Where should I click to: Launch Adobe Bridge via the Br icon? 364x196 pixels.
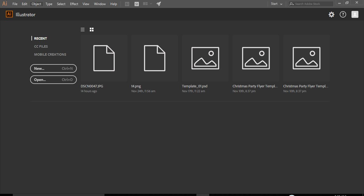pyautogui.click(x=127, y=4)
